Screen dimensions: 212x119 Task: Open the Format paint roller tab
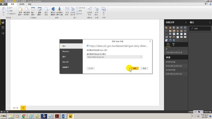(x=174, y=44)
